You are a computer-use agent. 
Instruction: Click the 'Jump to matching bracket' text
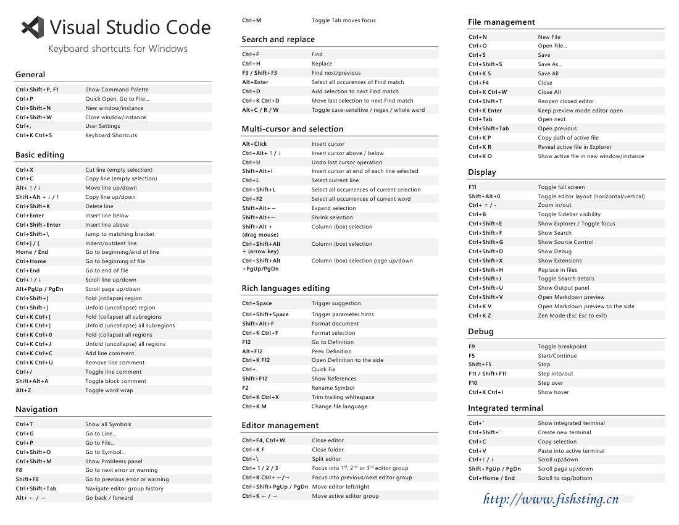tap(120, 234)
